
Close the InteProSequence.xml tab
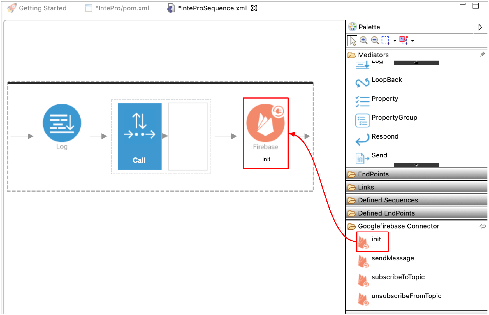tap(254, 8)
